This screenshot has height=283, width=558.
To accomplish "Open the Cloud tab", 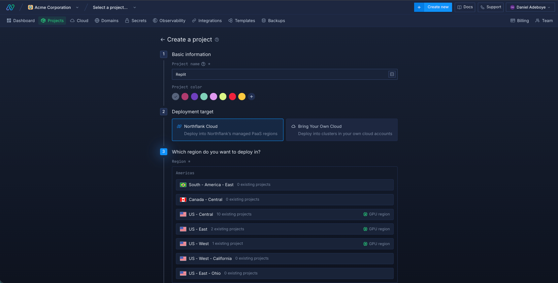I will [x=79, y=21].
